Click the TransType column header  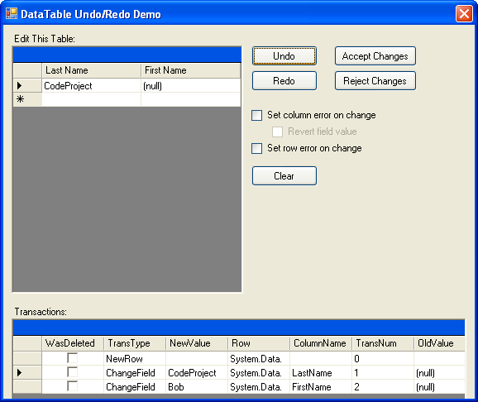(x=135, y=343)
